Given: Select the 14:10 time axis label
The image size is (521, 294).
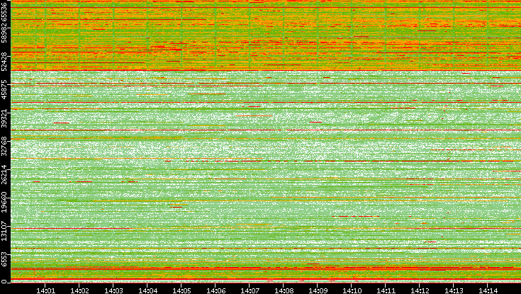Looking at the screenshot, I should point(352,290).
